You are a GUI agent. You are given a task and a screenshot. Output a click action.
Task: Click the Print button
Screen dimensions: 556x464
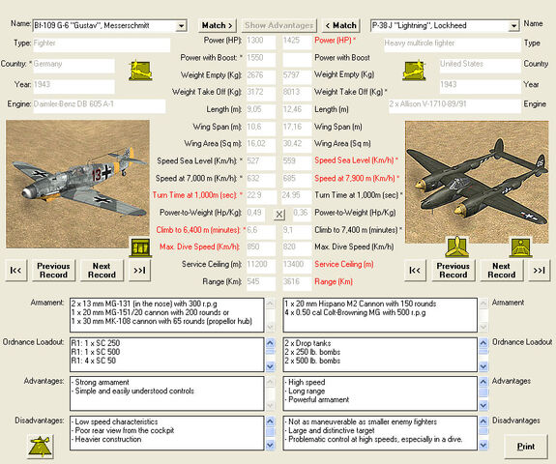click(526, 447)
